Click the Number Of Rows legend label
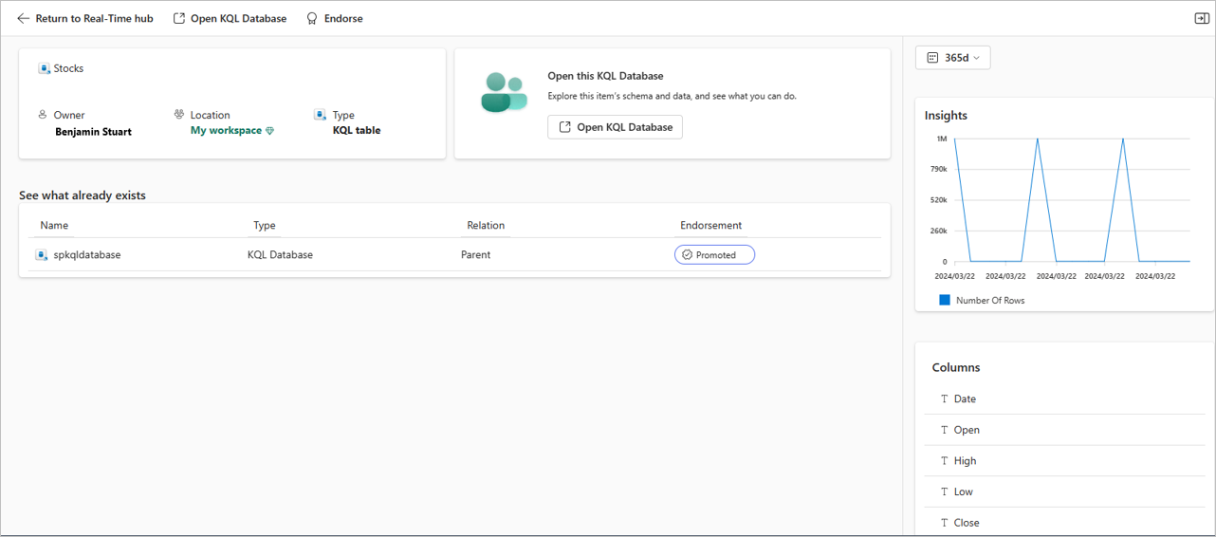 990,301
